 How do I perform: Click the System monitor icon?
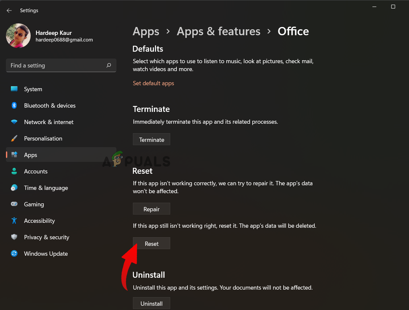(x=14, y=89)
